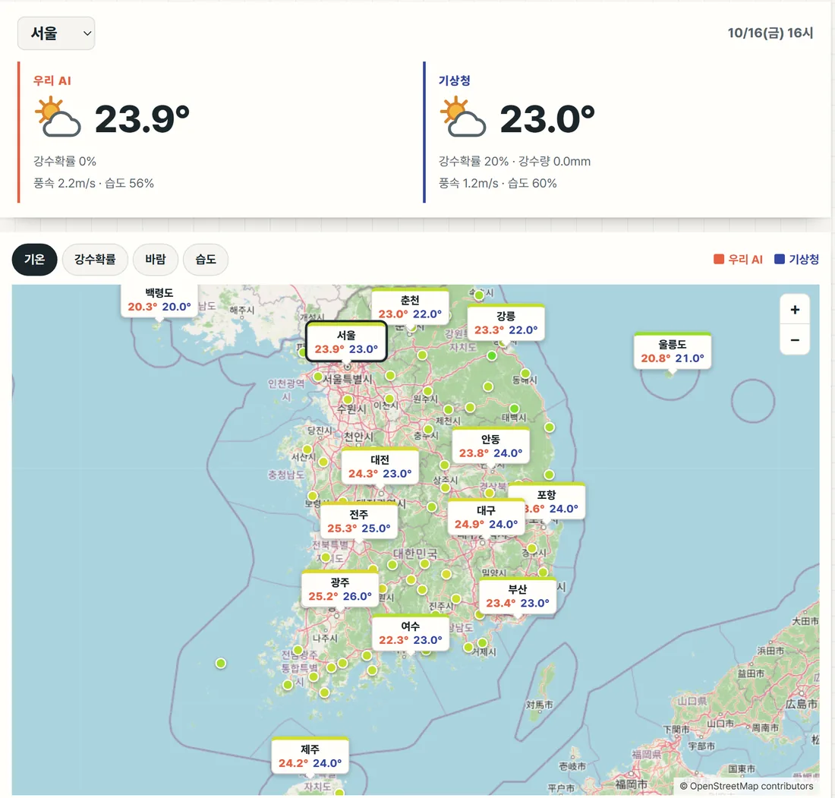This screenshot has height=798, width=835.
Task: Click the 우리 AI panel heading
Action: tap(52, 80)
